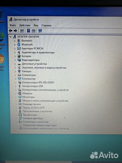Click the Системные устройства icon
Screen dimensions: 122x163
click(20, 122)
